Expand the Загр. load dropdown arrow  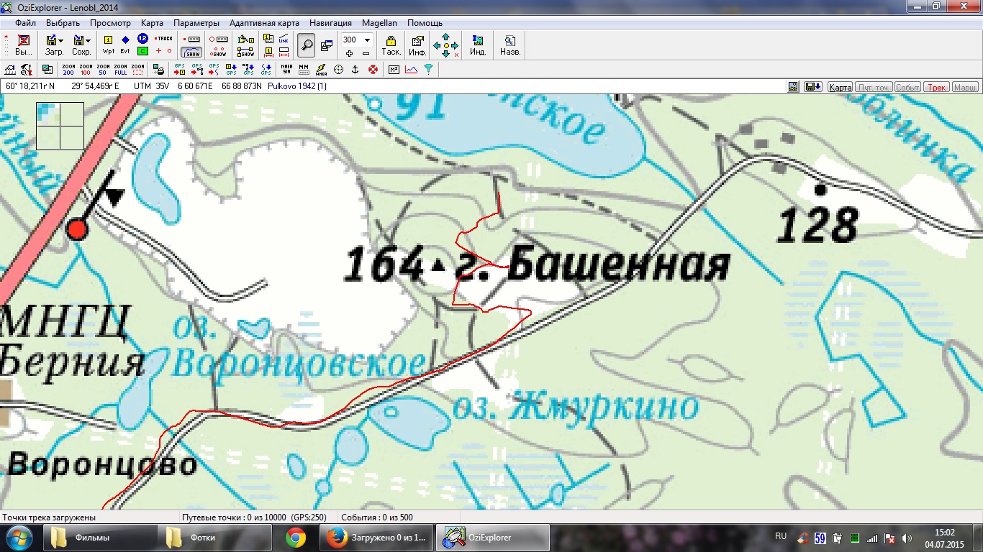61,40
